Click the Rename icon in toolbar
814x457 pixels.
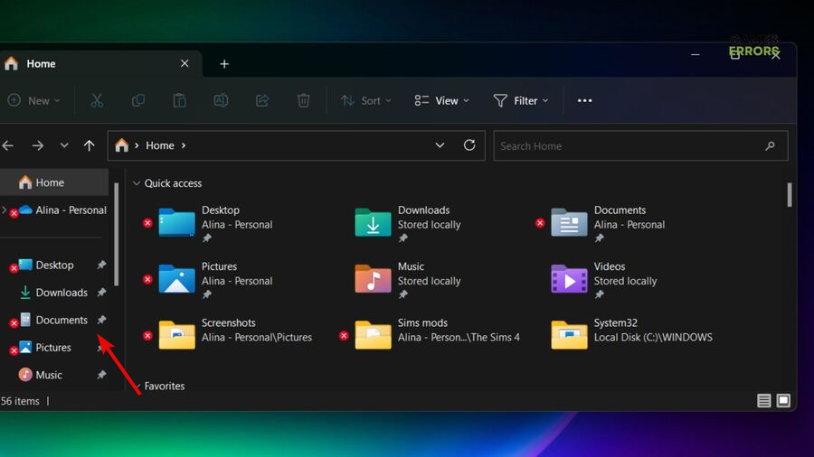tap(221, 100)
